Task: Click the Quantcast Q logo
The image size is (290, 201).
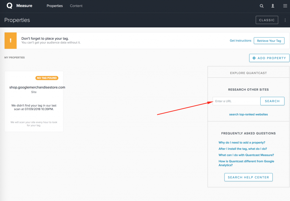Action: [9, 6]
